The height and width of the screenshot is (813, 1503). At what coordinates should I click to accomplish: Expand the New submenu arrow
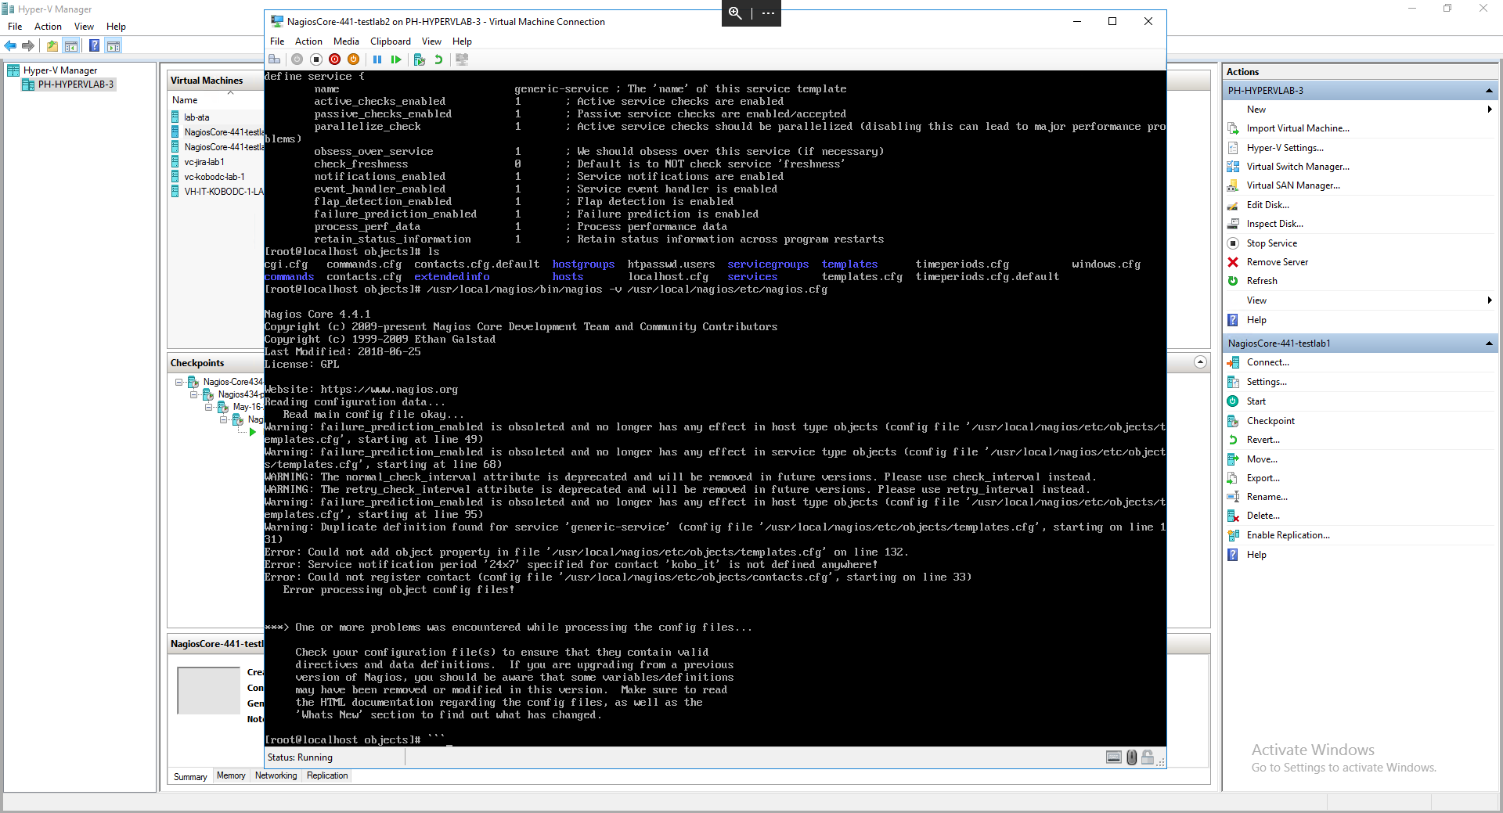coord(1489,110)
